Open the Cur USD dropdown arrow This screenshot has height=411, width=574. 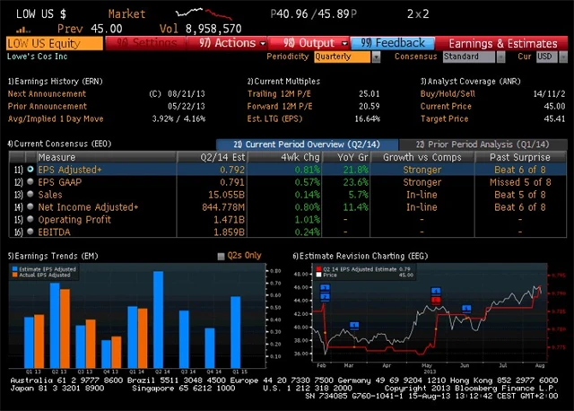point(563,57)
